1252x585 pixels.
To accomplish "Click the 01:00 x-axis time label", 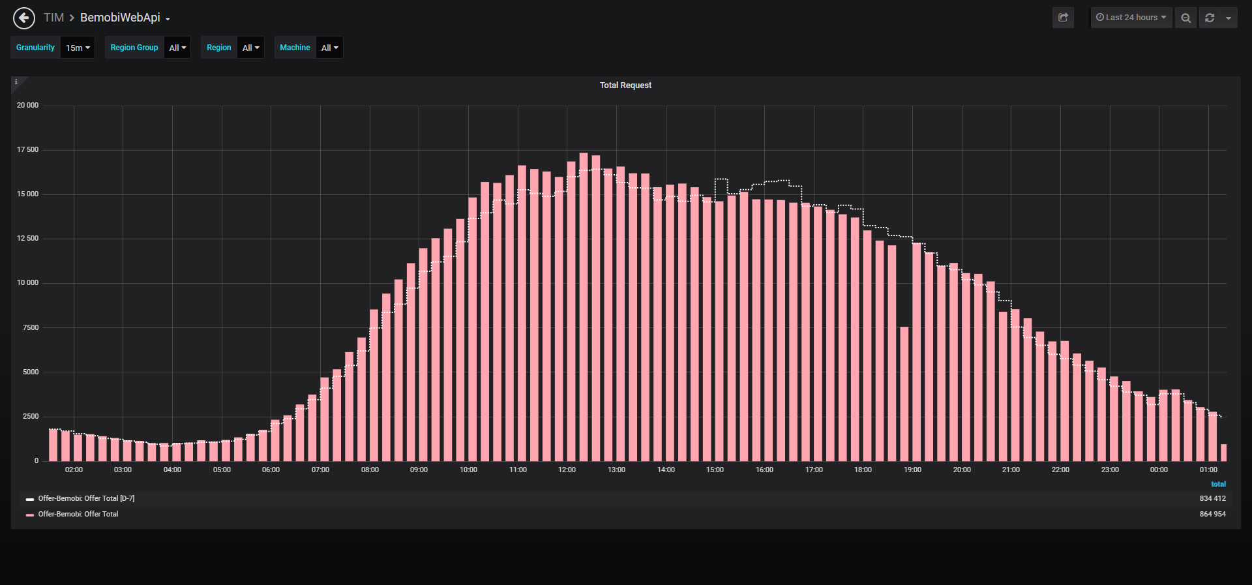I will [x=1208, y=470].
